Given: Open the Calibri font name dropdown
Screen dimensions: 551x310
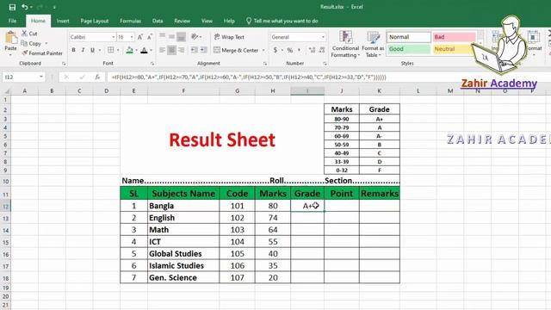Looking at the screenshot, I should click(114, 37).
